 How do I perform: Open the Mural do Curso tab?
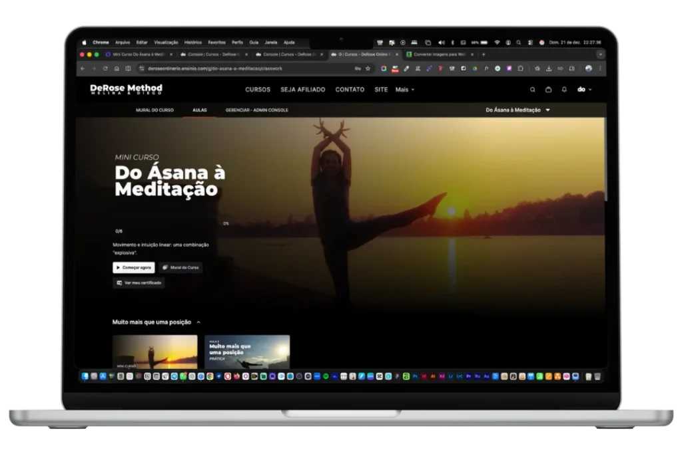(x=155, y=110)
